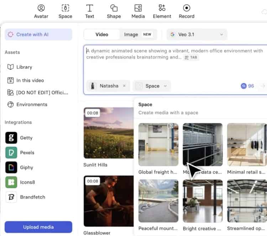This screenshot has height=236, width=267.
Task: Expand the Veo 3.1 model dropdown
Action: point(197,35)
